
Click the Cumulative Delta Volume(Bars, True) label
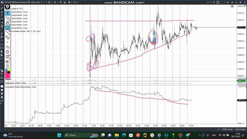[20, 87]
